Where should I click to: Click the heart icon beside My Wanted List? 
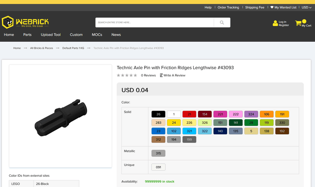(272, 7)
